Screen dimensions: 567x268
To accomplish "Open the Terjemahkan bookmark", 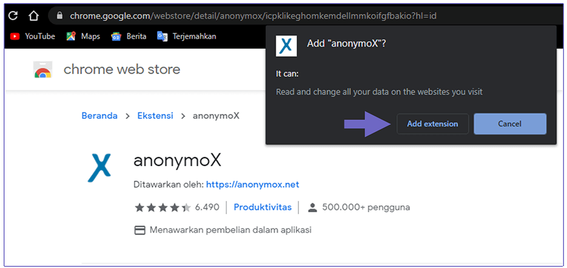I will [187, 36].
